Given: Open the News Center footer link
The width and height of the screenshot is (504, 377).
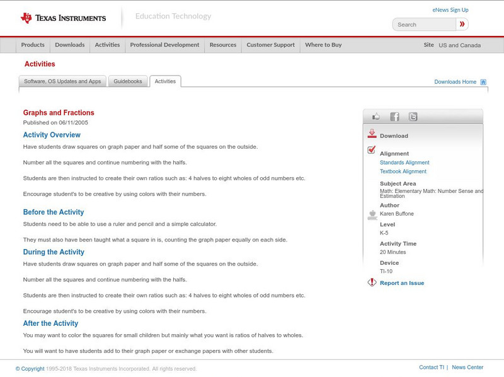Looking at the screenshot, I should (x=467, y=368).
